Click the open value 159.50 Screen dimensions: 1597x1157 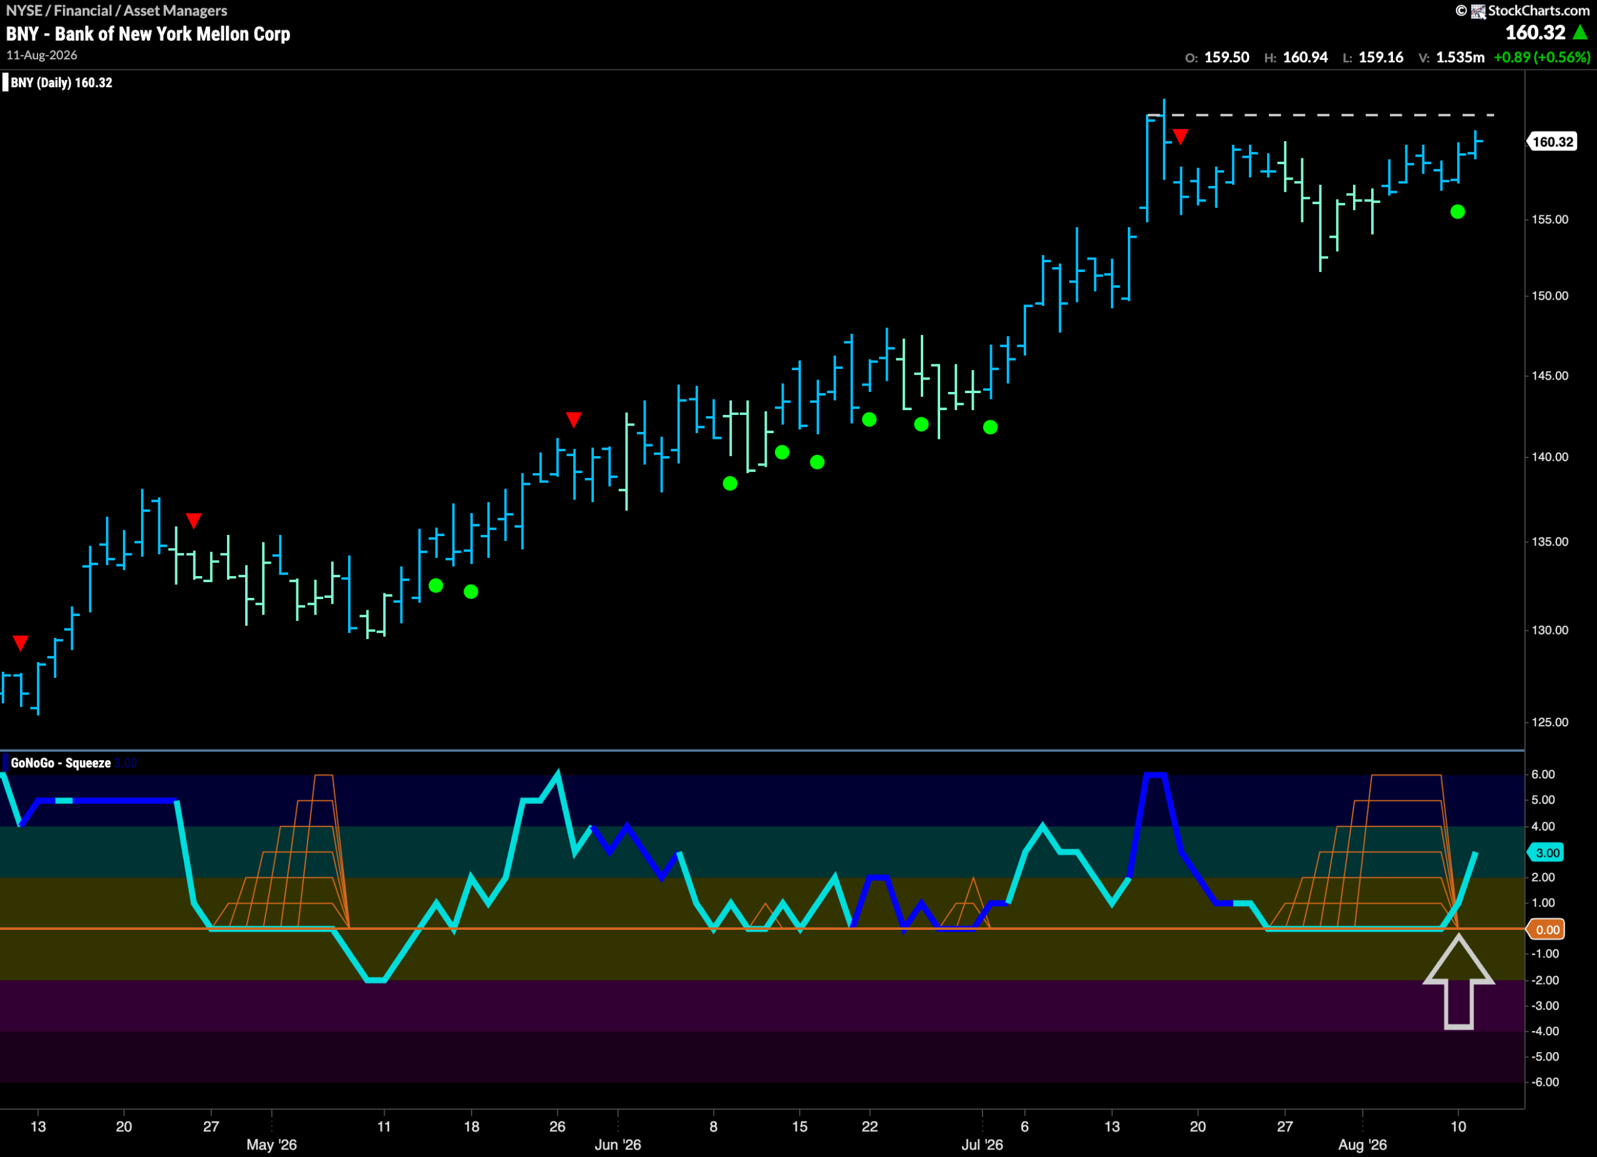[x=1226, y=57]
